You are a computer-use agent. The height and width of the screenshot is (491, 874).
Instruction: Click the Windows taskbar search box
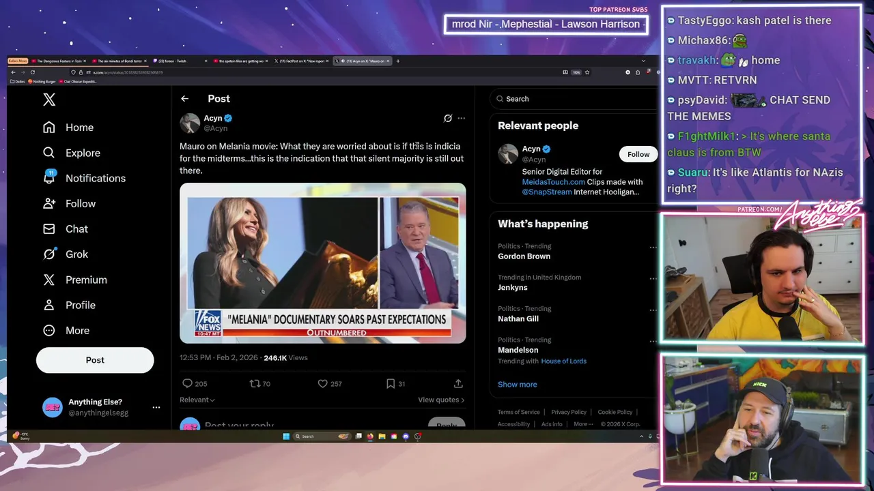pyautogui.click(x=322, y=436)
